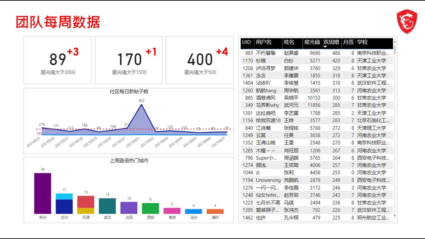The image size is (425, 239).
Task: Select the row for user 不朽饕餮
Action: (317, 53)
